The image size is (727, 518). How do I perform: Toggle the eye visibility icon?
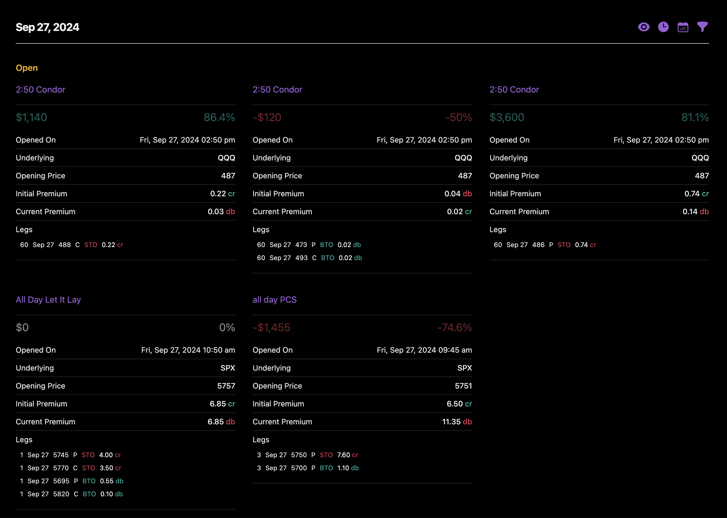pos(643,27)
